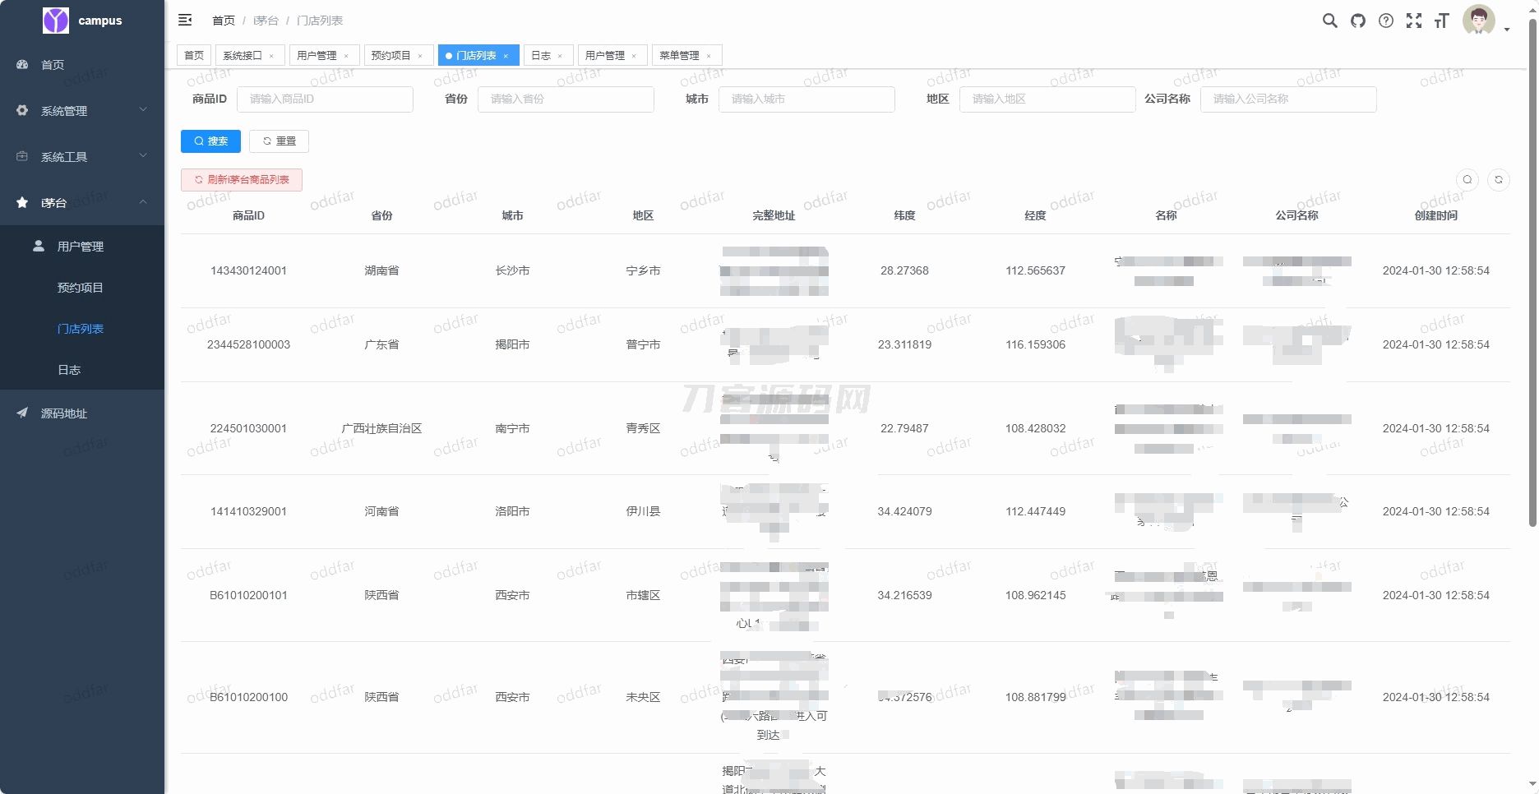Screen dimensions: 1539x794
Task: Toggle fullscreen mode icon
Action: click(x=1414, y=21)
